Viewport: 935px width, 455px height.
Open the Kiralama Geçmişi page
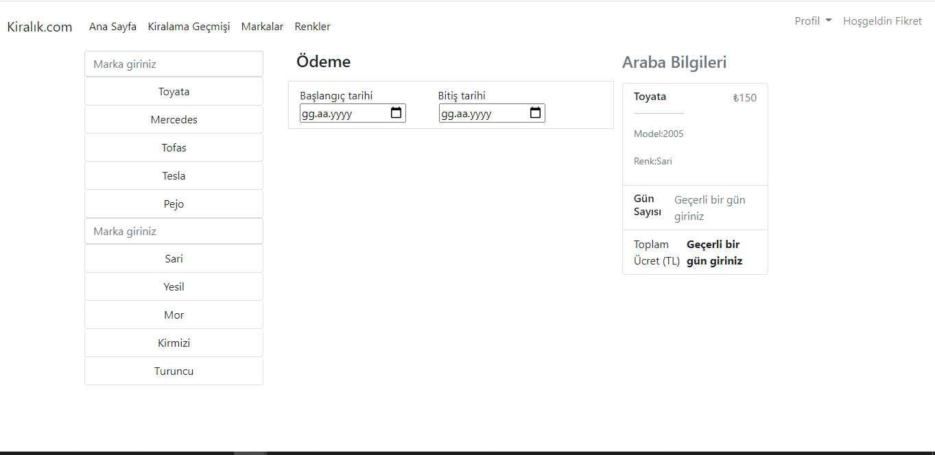pos(189,26)
